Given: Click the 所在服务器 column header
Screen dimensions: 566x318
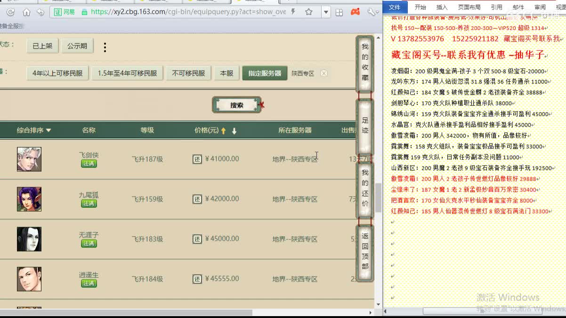Looking at the screenshot, I should tap(295, 130).
